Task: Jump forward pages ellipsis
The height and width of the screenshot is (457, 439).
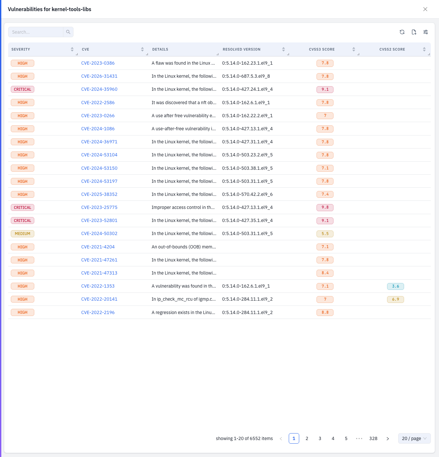Action: click(x=359, y=438)
